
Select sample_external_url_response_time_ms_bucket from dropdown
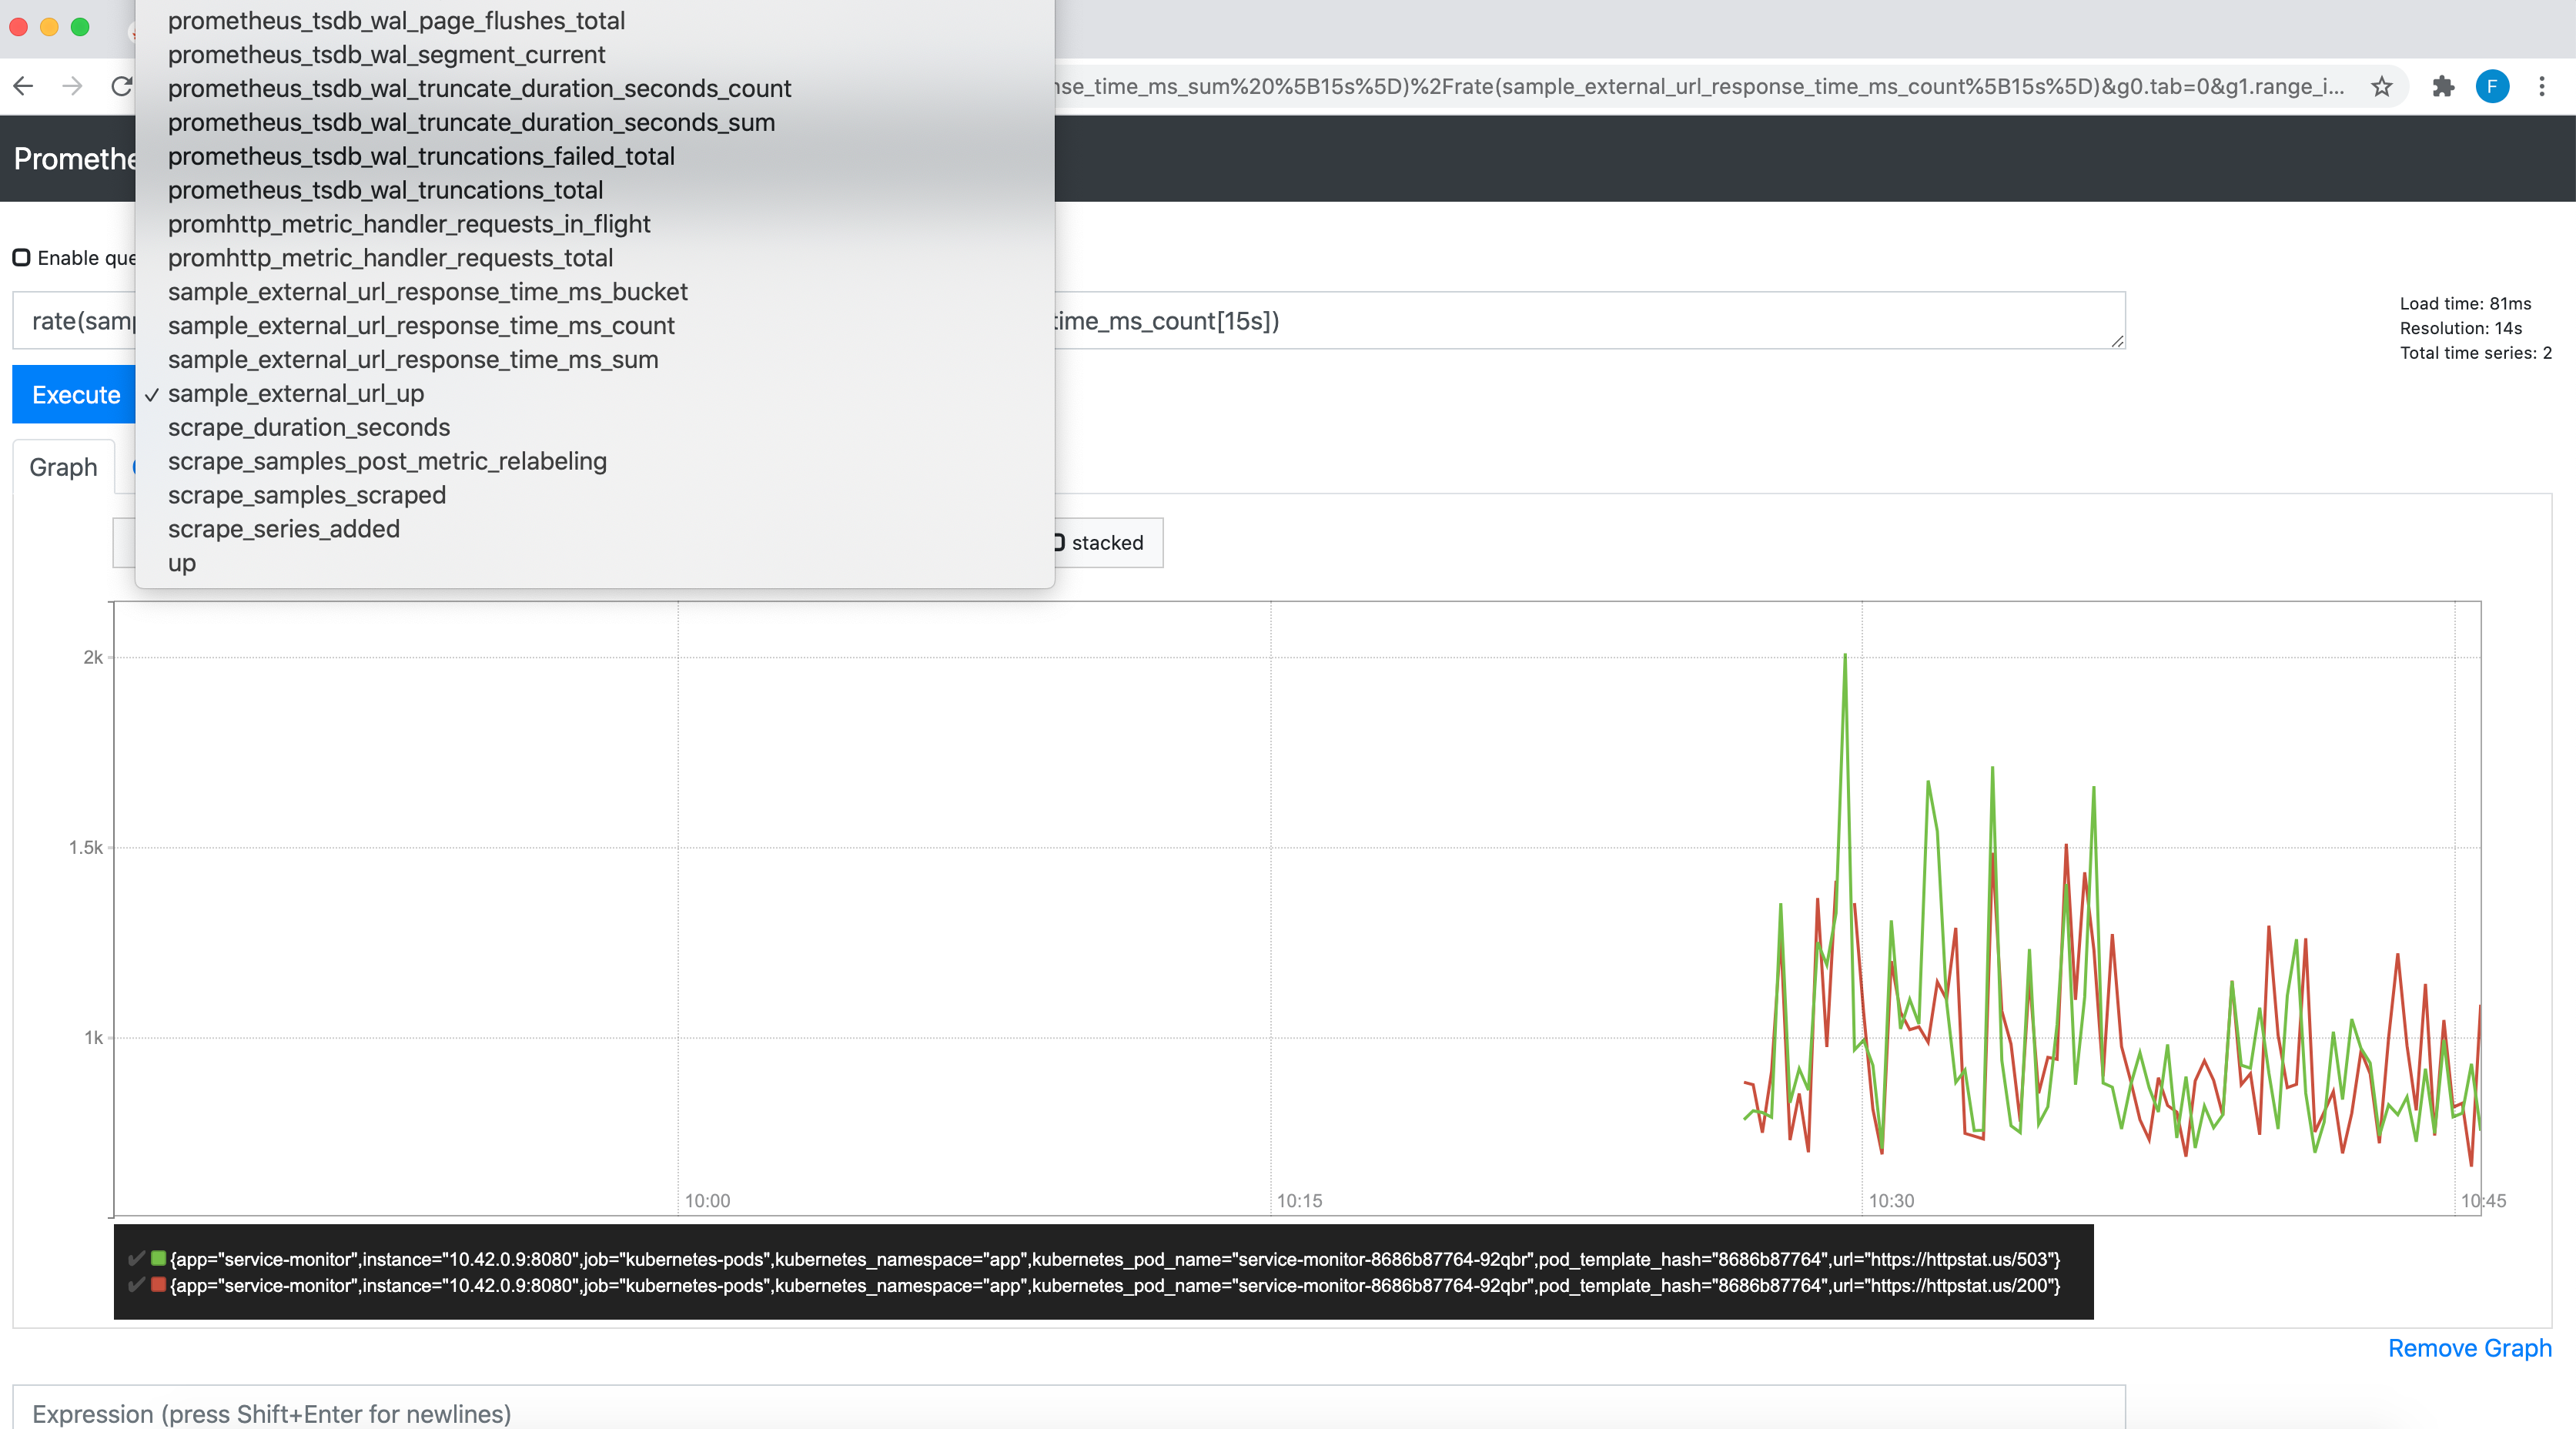pos(427,292)
